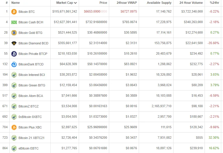Click the dark blue Bitcoin Private icon
223x153 pixels.
click(x=14, y=54)
